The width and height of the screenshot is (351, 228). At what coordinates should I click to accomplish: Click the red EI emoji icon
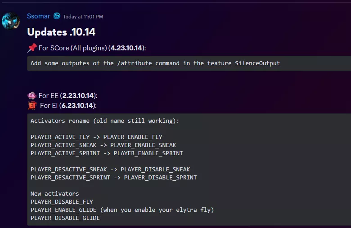[x=32, y=105]
